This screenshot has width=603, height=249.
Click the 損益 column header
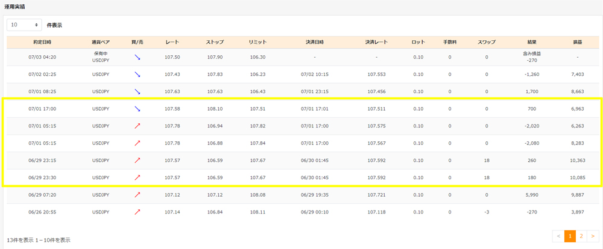pyautogui.click(x=577, y=42)
